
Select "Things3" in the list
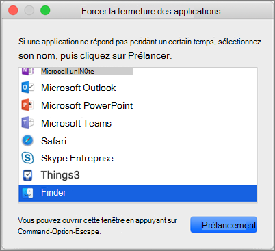[60, 175]
